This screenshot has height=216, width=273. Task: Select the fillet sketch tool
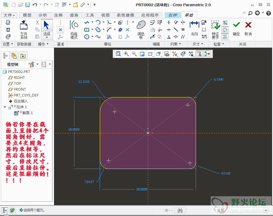point(109,22)
